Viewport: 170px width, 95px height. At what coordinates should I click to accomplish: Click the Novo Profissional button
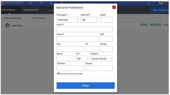coord(160,10)
